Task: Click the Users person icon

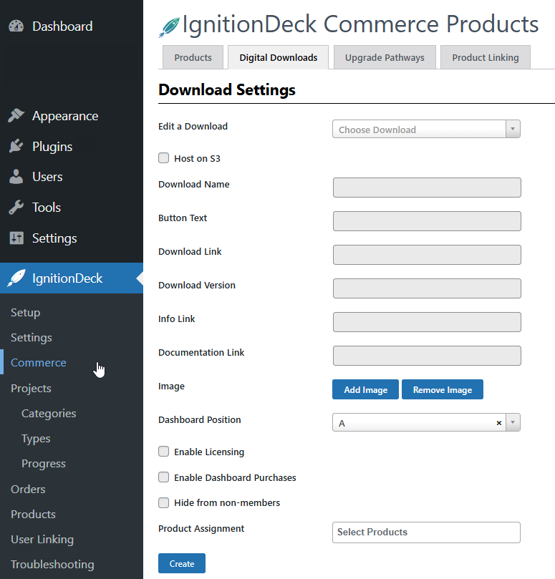Action: click(16, 177)
